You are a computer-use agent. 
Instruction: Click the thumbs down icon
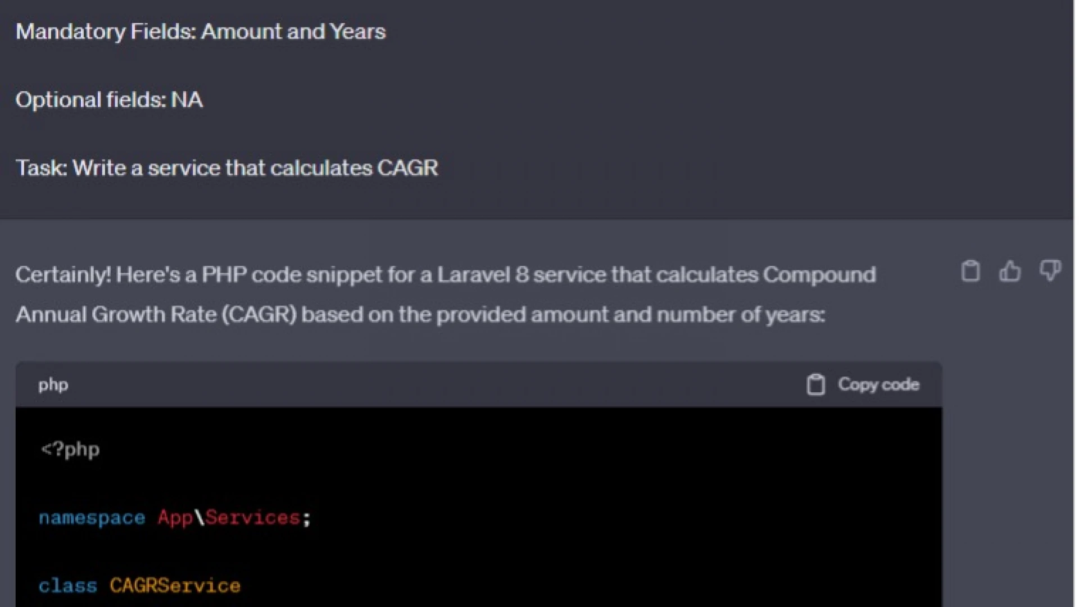pyautogui.click(x=1050, y=271)
